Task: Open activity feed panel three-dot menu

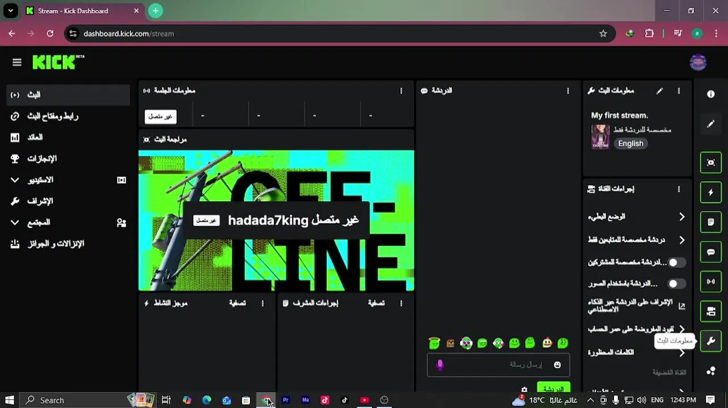Action: click(x=262, y=303)
